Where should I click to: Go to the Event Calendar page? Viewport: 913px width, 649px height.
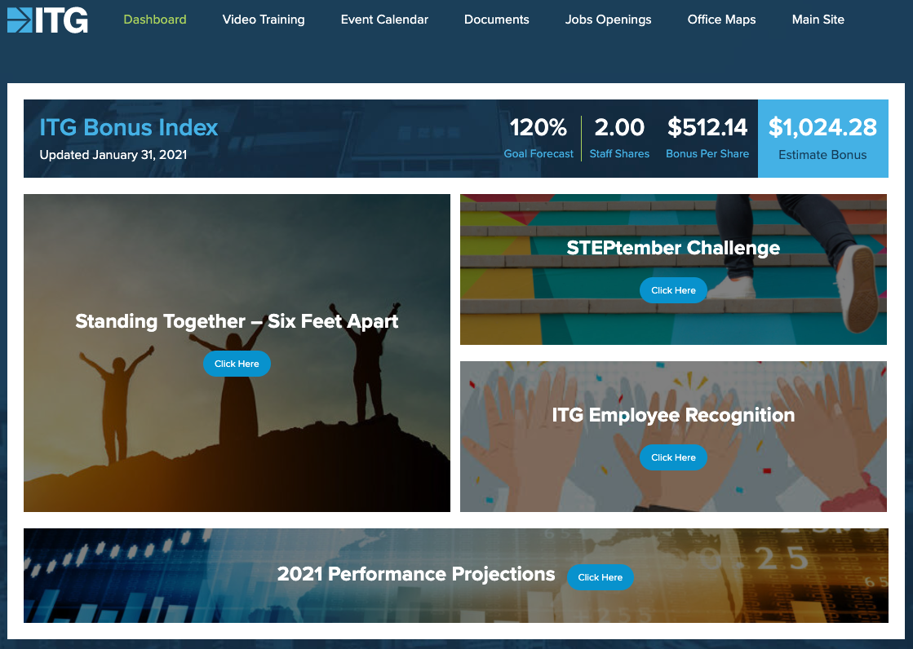pos(384,20)
